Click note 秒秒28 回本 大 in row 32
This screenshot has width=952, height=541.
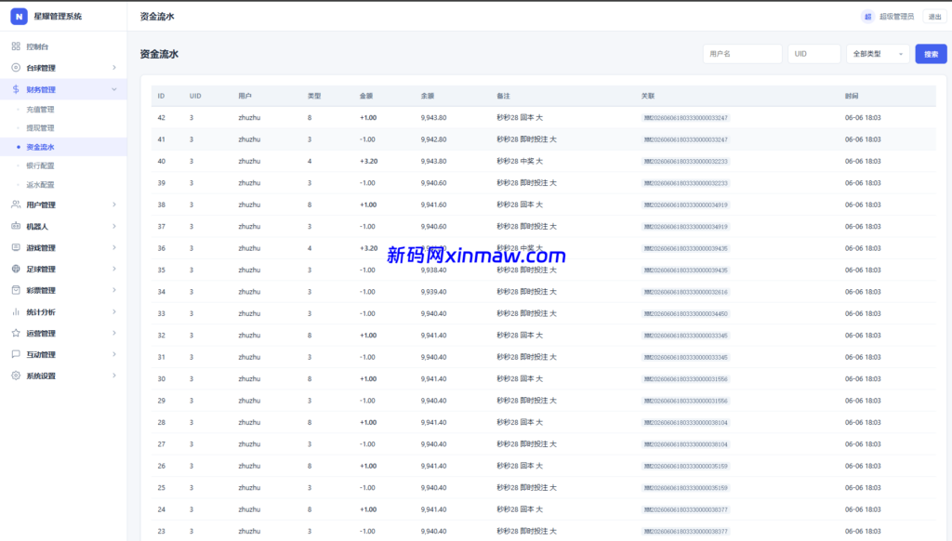520,336
